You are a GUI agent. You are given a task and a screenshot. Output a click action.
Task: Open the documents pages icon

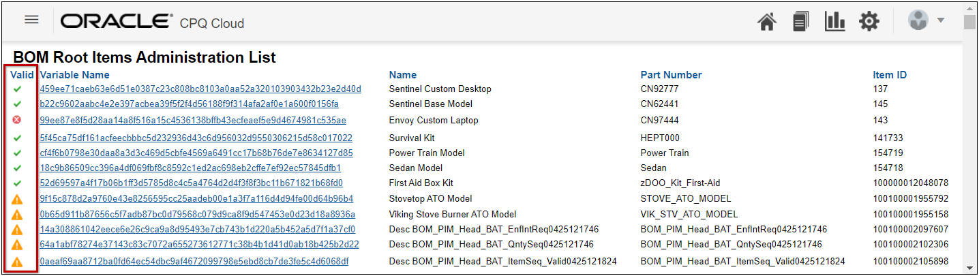(x=800, y=21)
